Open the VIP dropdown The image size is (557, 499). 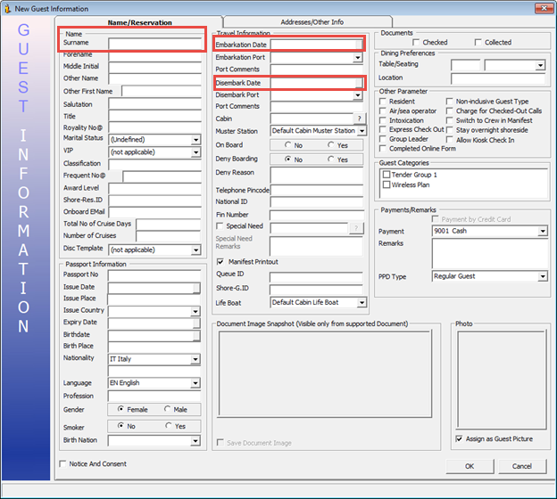click(195, 152)
